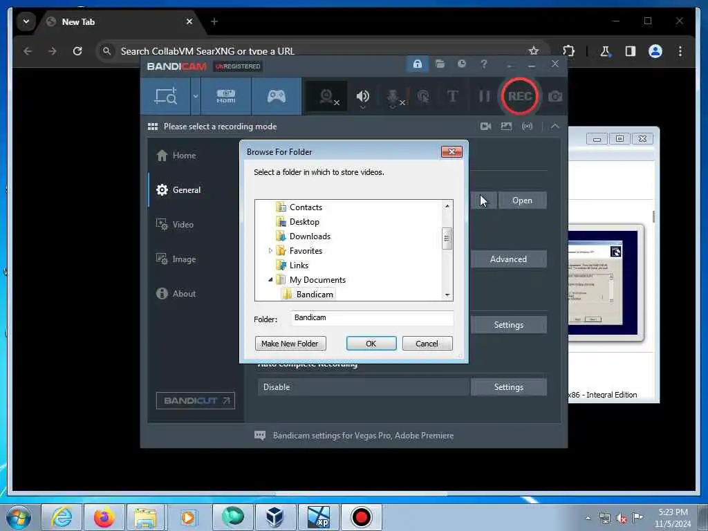Screen dimensions: 708x531
Task: Open Chrome three-dot menu
Action: [680, 51]
